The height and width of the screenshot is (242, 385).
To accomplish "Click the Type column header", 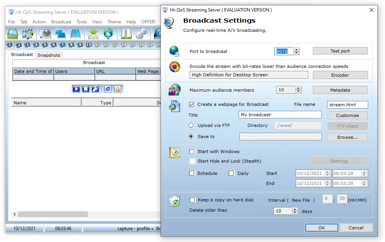I will 97,102.
